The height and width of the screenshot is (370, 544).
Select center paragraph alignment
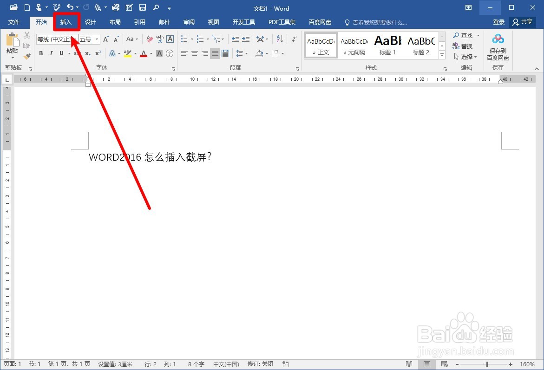(194, 53)
